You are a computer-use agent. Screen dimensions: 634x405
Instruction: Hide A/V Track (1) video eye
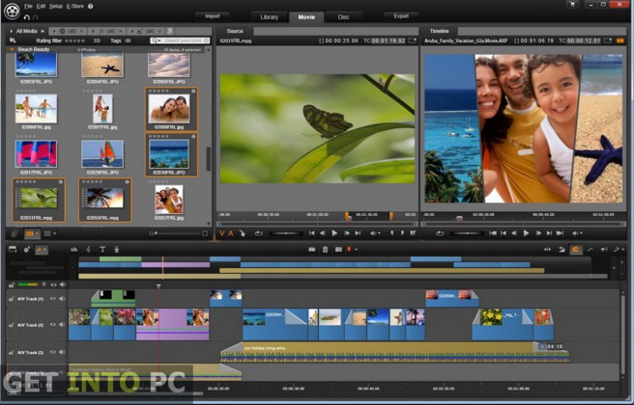pos(52,299)
